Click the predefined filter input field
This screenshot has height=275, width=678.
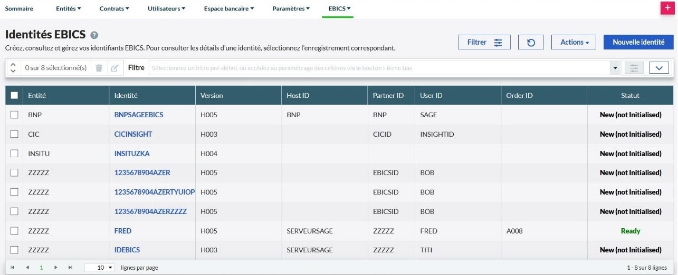pos(379,68)
